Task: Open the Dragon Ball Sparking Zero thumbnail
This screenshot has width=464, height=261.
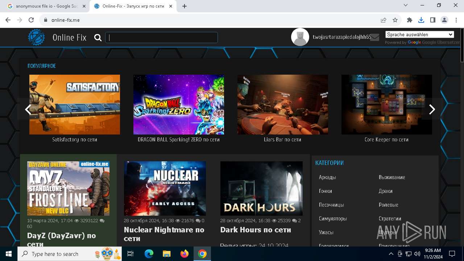Action: click(x=179, y=104)
